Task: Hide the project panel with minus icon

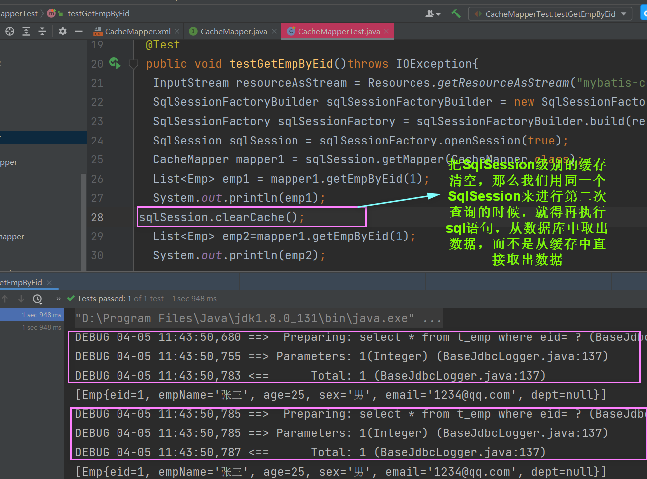Action: 78,31
